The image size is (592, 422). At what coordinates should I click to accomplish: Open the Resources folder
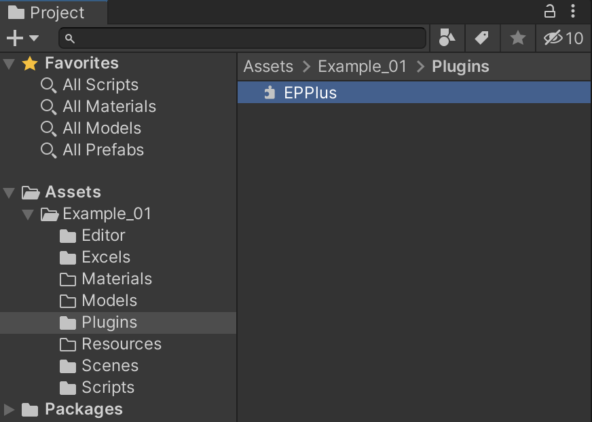pyautogui.click(x=122, y=344)
